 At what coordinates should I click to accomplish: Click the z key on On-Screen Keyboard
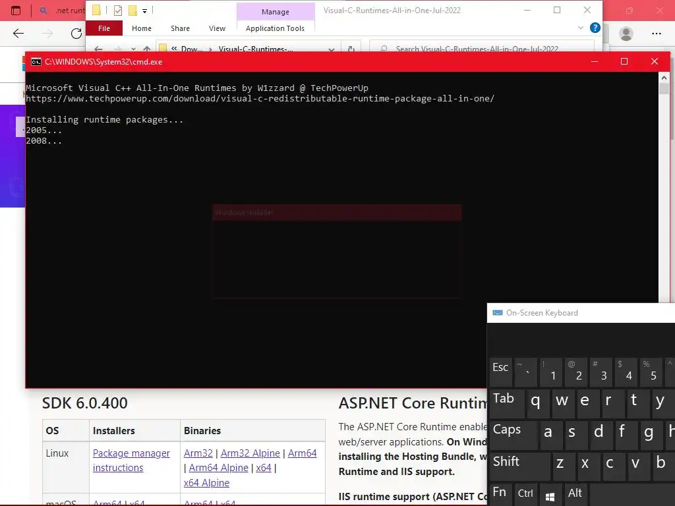point(563,466)
